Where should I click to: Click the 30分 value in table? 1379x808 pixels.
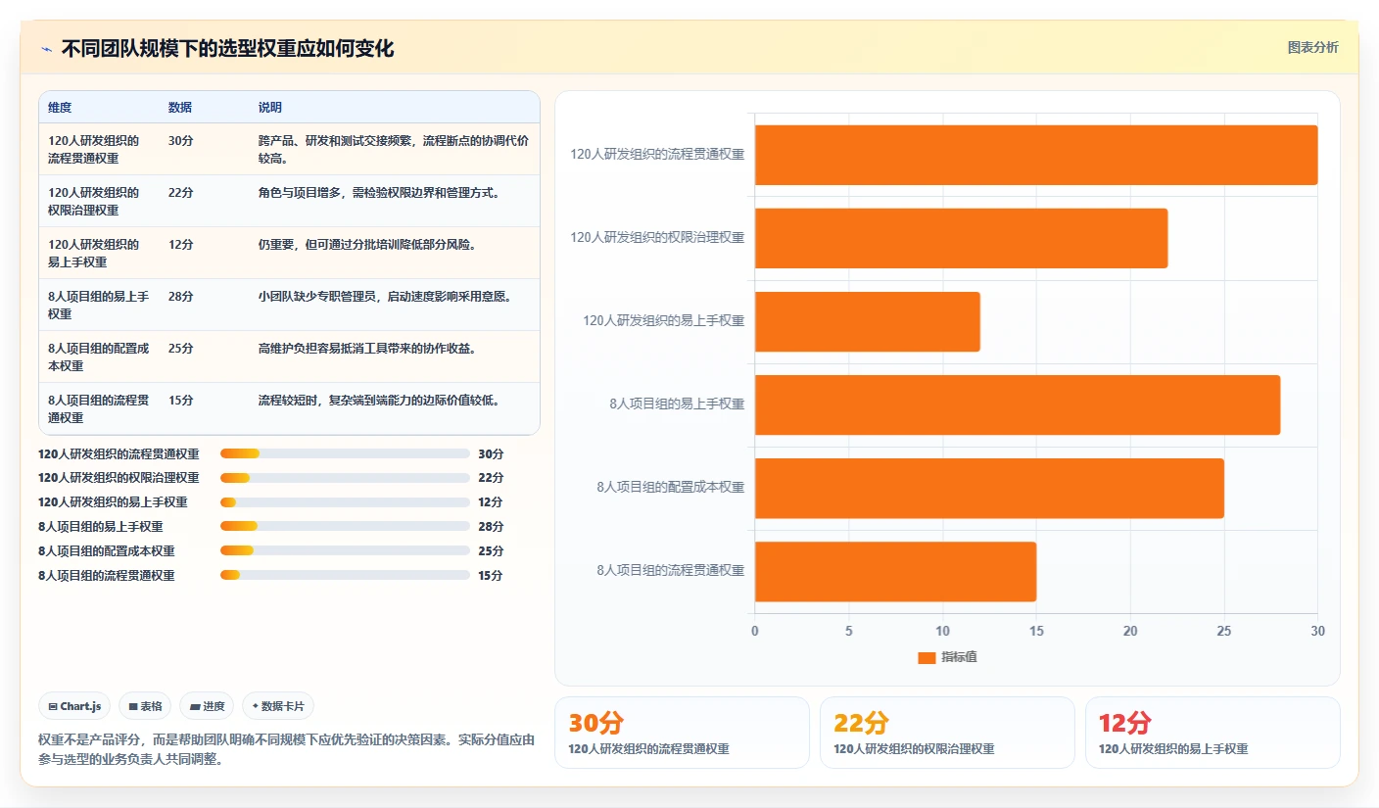(181, 140)
